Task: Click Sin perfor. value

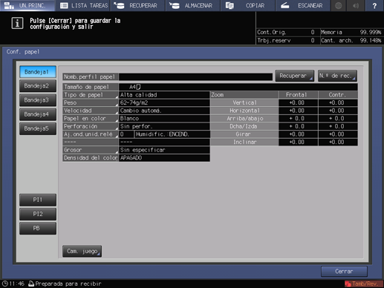Action: (164, 126)
